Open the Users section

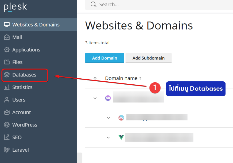click(38, 100)
